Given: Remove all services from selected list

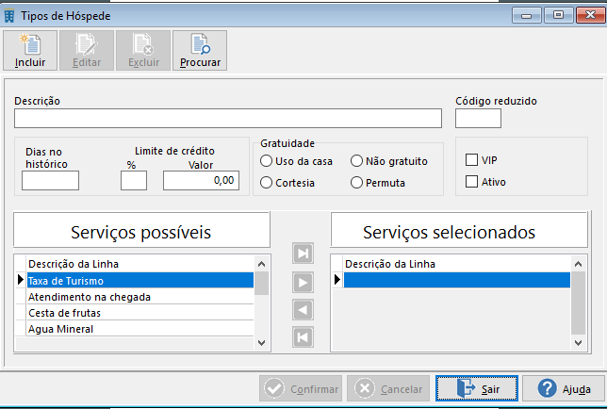Looking at the screenshot, I should (x=303, y=337).
